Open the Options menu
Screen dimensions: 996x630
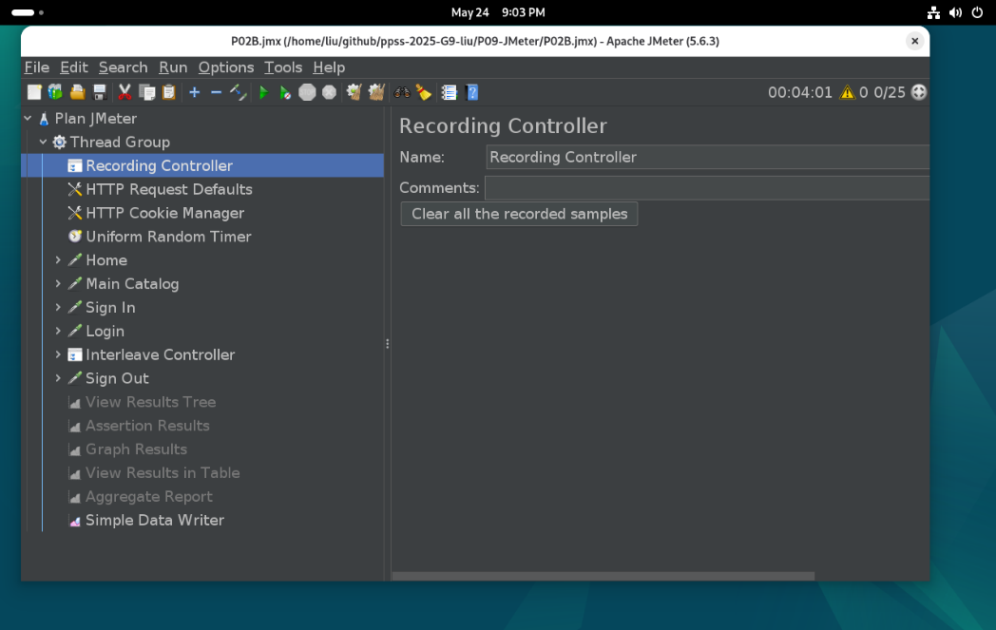[x=226, y=67]
